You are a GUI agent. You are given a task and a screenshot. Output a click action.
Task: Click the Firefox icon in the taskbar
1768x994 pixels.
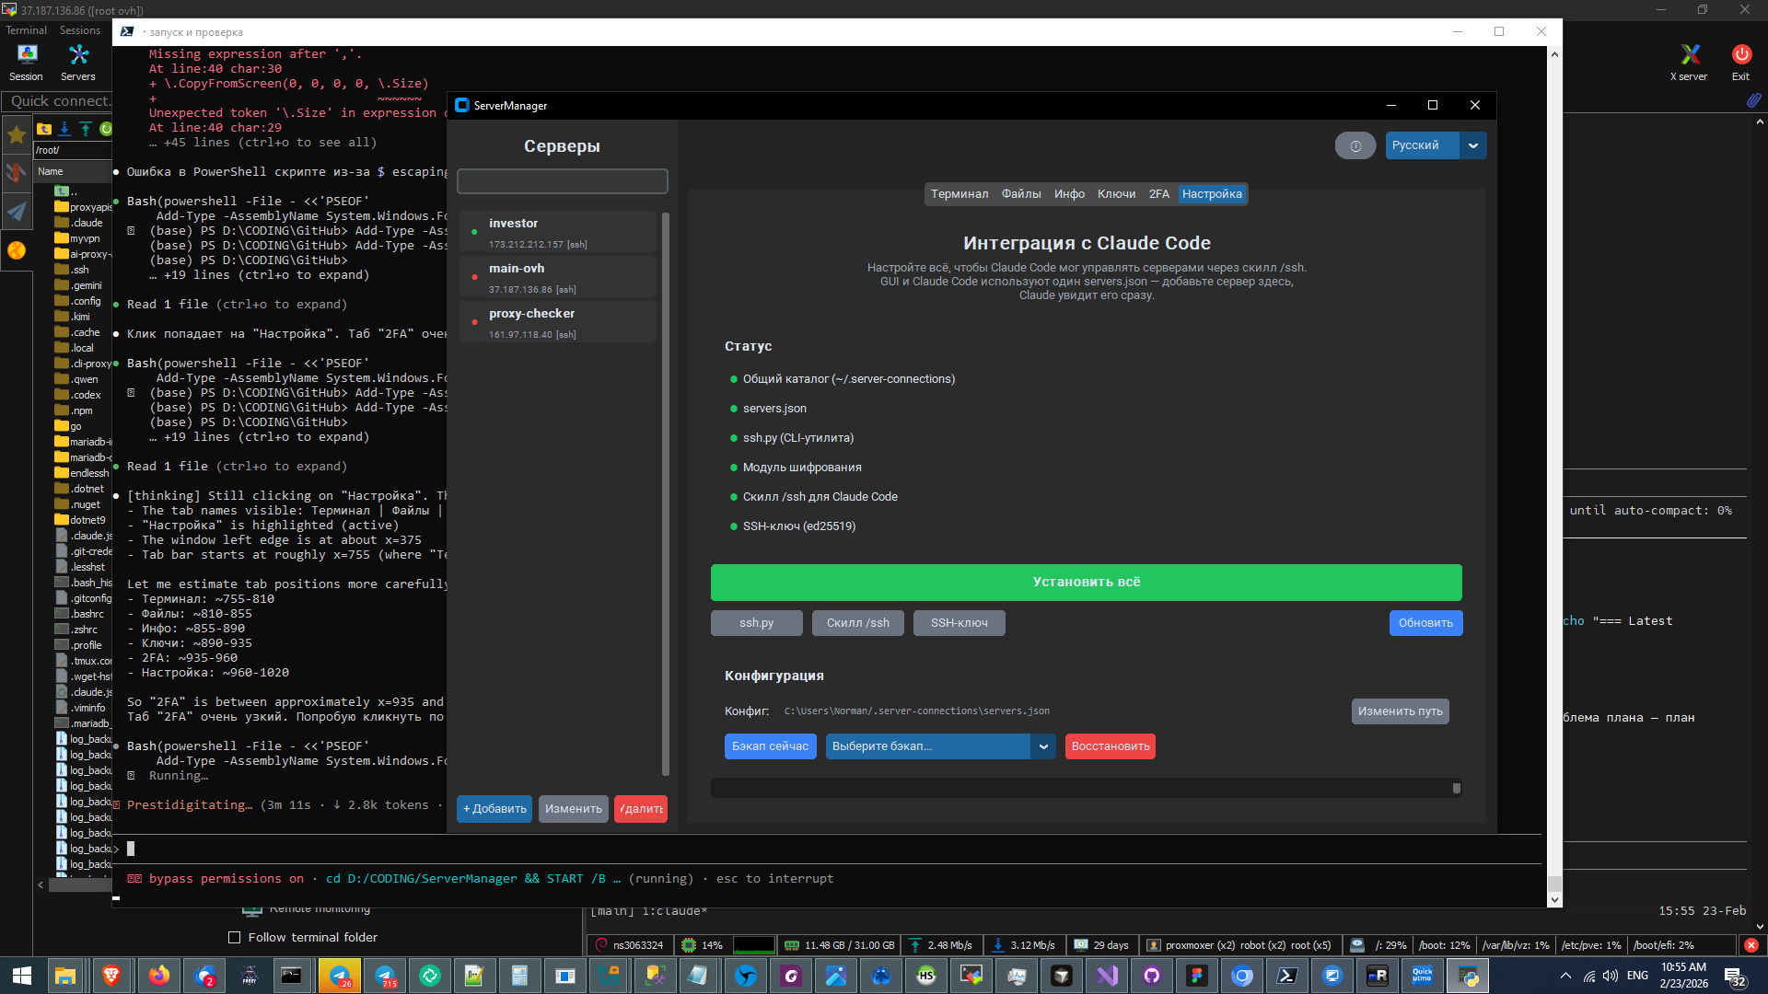pos(159,976)
